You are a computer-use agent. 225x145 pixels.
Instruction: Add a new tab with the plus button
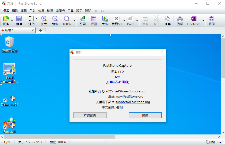click(41, 31)
